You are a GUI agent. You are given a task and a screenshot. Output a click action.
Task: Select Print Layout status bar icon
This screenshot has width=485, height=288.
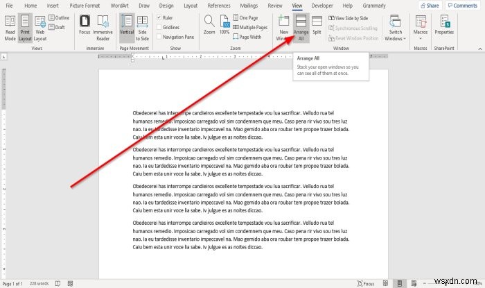pos(400,283)
